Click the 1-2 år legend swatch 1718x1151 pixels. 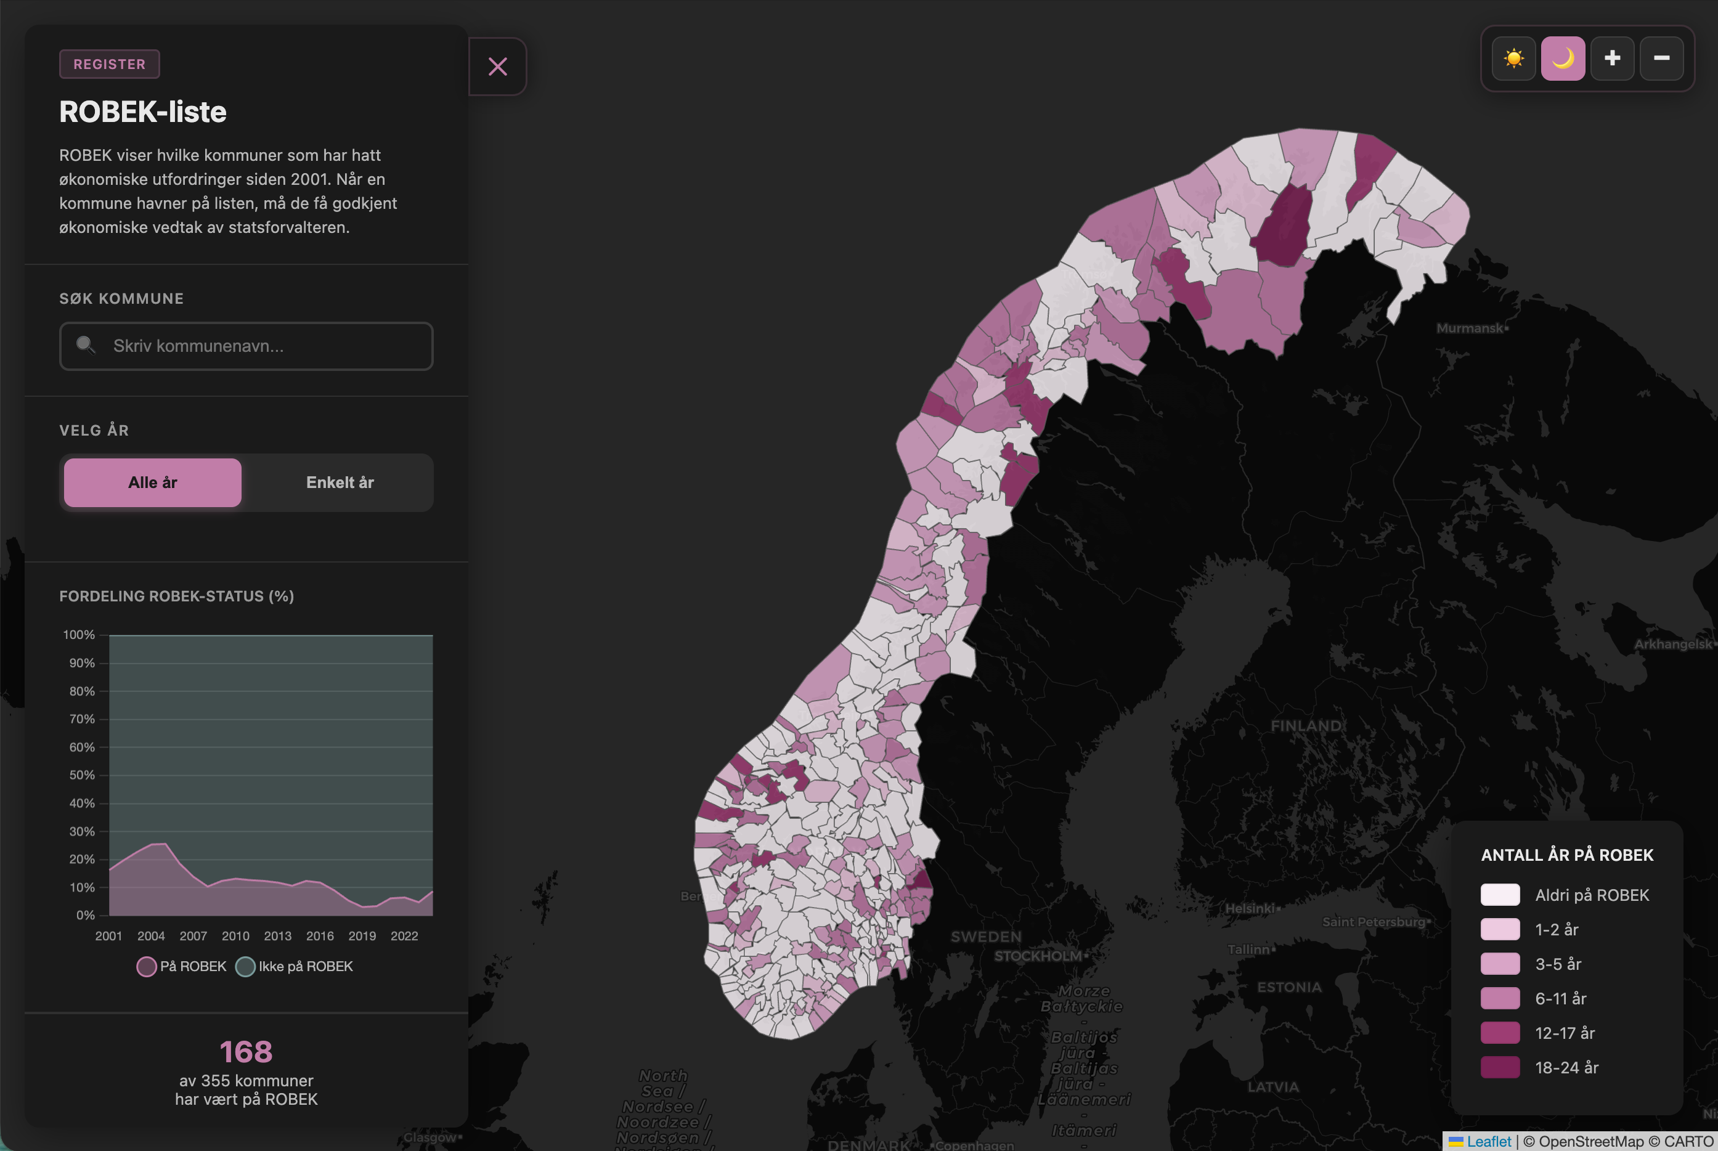1500,929
